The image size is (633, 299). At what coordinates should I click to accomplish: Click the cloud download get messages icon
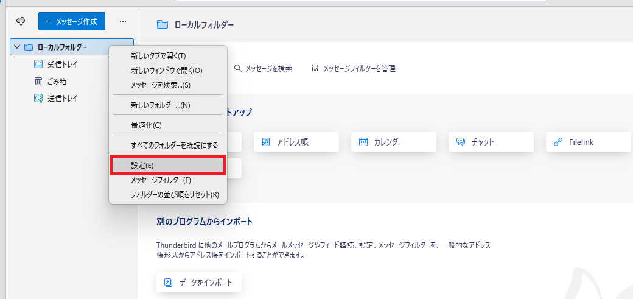pyautogui.click(x=21, y=21)
